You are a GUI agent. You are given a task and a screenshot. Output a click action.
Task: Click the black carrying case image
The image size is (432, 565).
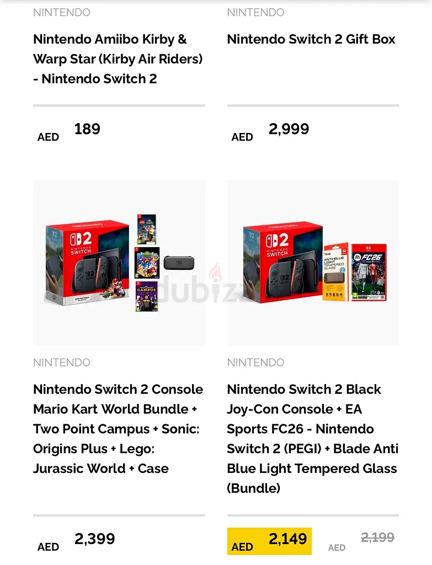(x=179, y=263)
